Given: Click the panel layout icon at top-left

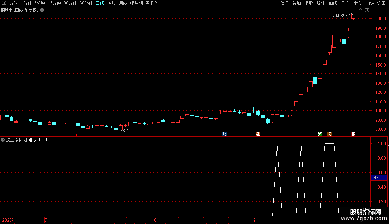Looking at the screenshot, I should click(x=4, y=3).
